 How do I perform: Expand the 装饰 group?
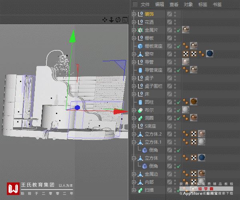tap(134, 14)
